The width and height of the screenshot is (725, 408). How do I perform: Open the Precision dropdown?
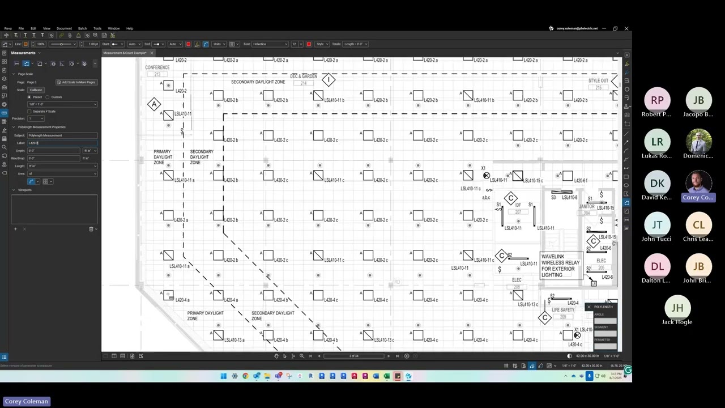tap(36, 118)
